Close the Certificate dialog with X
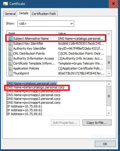 tap(113, 4)
